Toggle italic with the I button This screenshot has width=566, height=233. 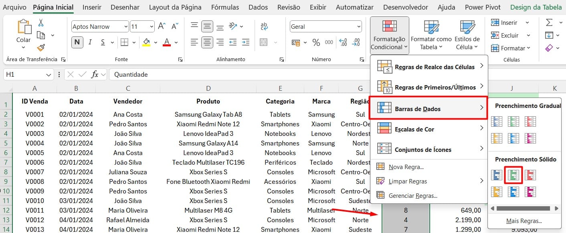(x=90, y=42)
